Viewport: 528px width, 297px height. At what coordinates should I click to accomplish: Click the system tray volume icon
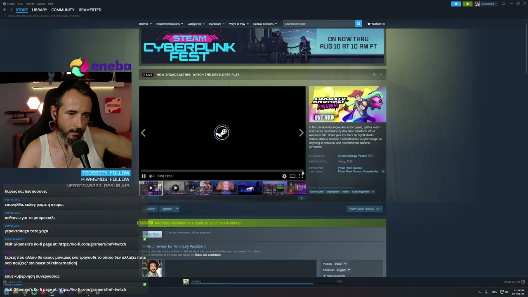pos(507,292)
